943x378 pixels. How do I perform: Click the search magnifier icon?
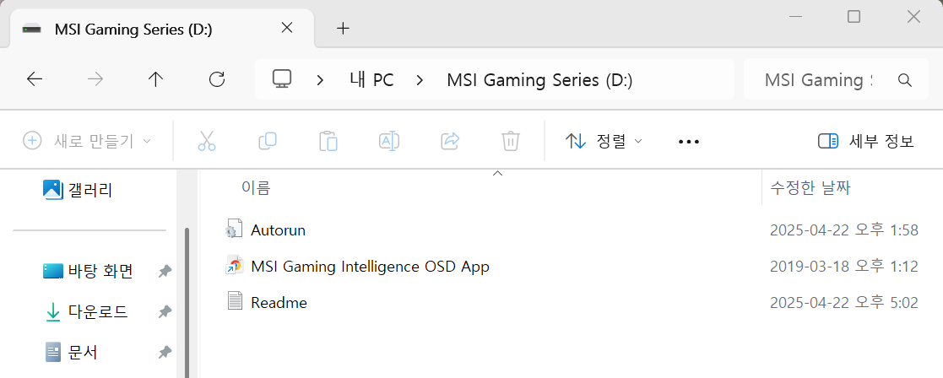click(x=904, y=79)
